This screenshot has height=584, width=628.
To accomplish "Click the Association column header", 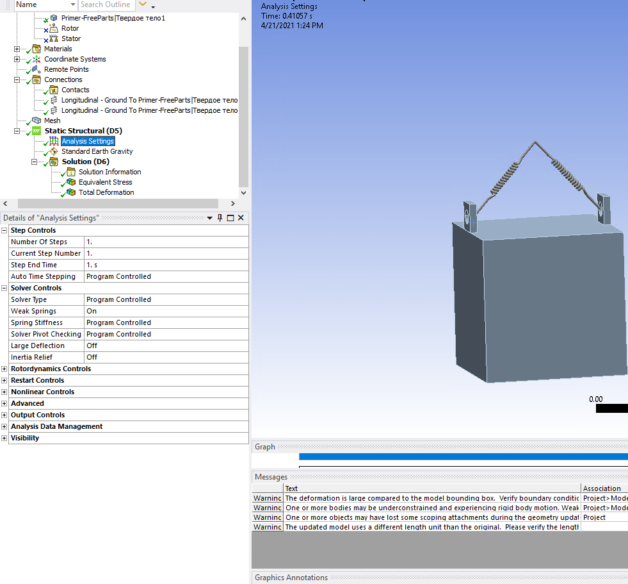I will pyautogui.click(x=602, y=488).
